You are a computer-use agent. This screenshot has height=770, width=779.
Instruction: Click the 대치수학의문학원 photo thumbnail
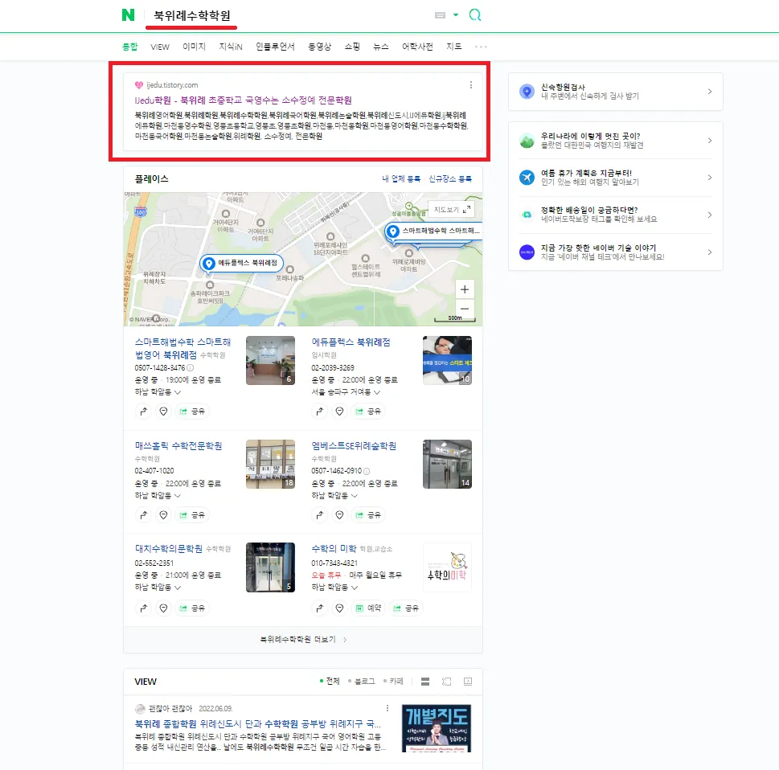pyautogui.click(x=270, y=567)
